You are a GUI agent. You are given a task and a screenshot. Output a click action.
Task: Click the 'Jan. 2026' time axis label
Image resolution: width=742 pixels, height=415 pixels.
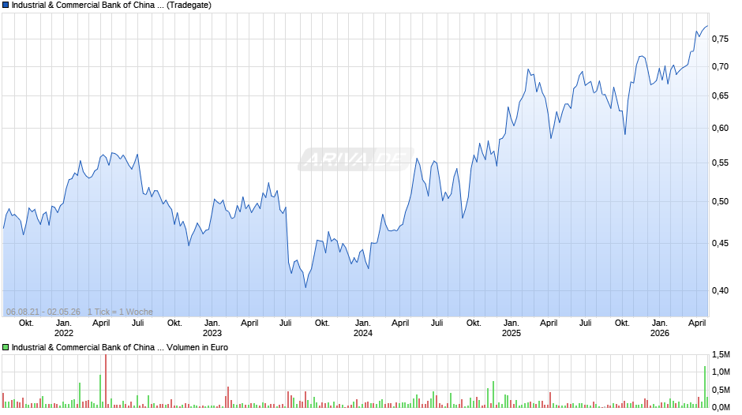[x=660, y=328]
